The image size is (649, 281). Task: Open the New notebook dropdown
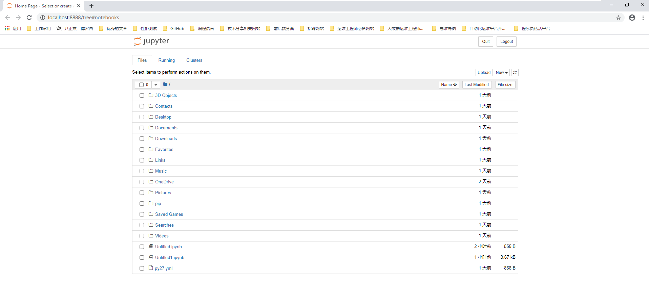coord(502,73)
